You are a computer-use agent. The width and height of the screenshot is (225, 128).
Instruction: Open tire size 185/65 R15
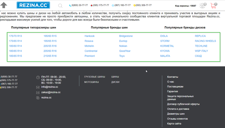pos(15,56)
